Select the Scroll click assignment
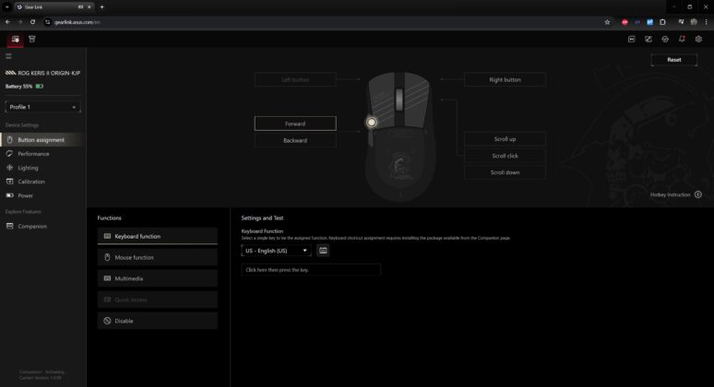 505,156
